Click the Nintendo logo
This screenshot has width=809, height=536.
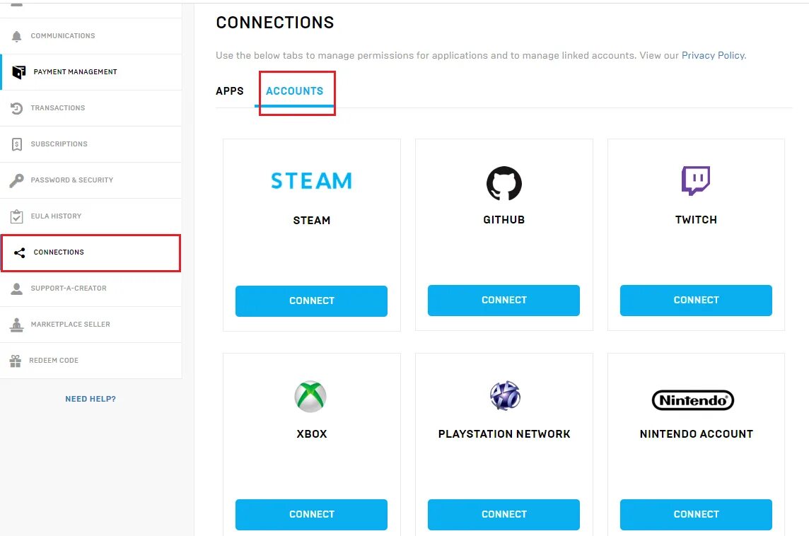click(693, 400)
